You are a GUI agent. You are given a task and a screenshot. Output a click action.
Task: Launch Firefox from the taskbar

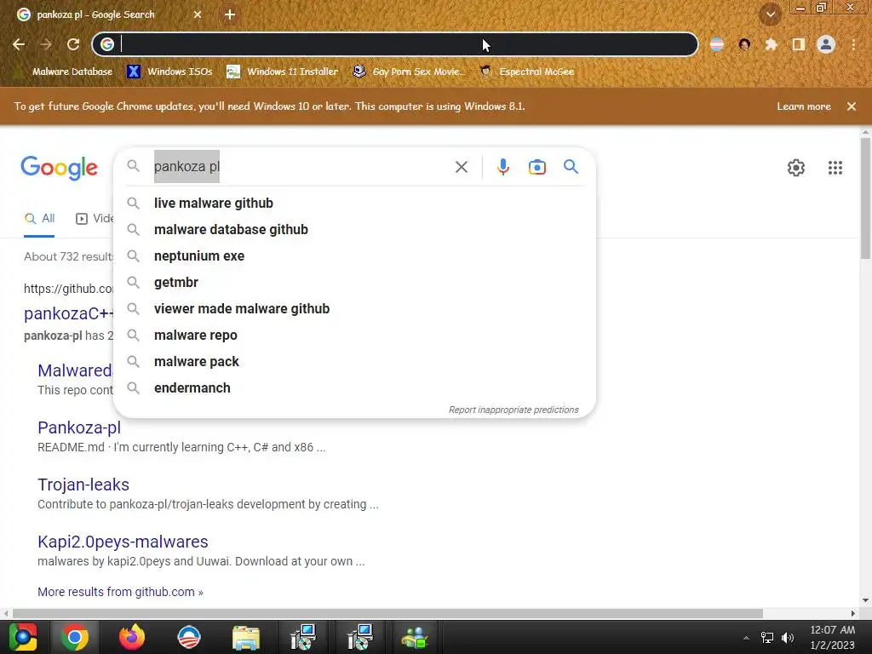click(132, 637)
